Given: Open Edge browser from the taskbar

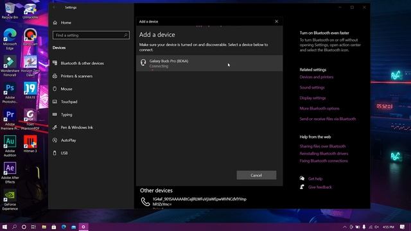Looking at the screenshot, I should click(x=64, y=227).
